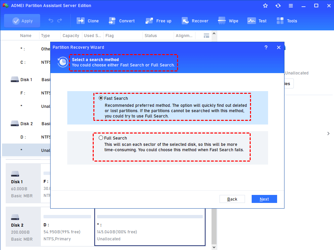Click the star favorites icon in title bar
Viewport: 334px width, 250px height.
pos(265,6)
